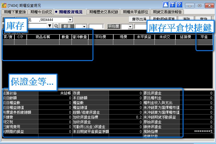Click the 當沖數量 column header

80,37
